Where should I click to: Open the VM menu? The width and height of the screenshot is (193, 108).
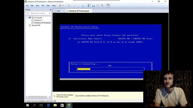pos(43,6)
